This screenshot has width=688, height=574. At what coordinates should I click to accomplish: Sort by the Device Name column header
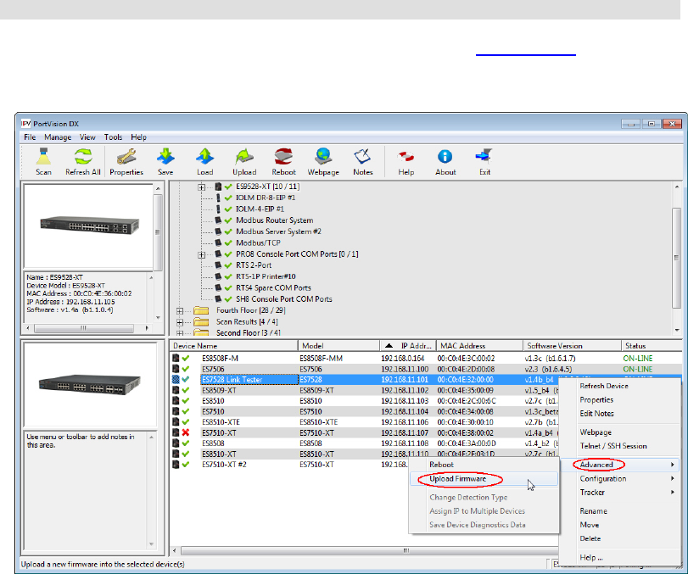(234, 346)
